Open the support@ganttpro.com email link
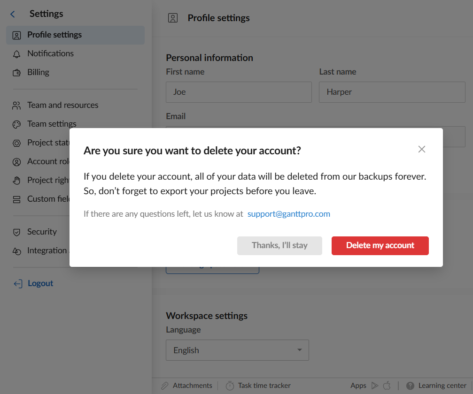Image resolution: width=473 pixels, height=394 pixels. click(x=289, y=214)
